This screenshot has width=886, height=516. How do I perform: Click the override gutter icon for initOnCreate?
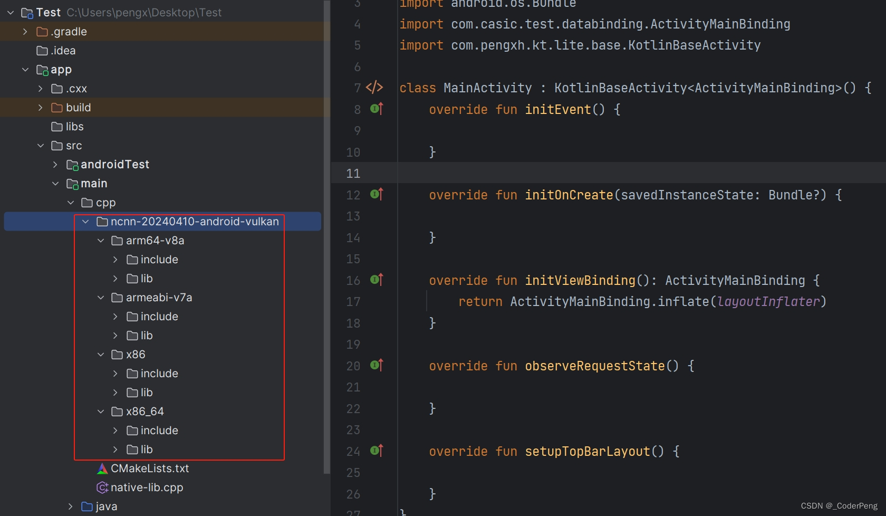tap(377, 194)
